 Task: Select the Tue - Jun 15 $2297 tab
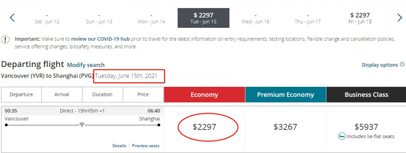coord(204,18)
